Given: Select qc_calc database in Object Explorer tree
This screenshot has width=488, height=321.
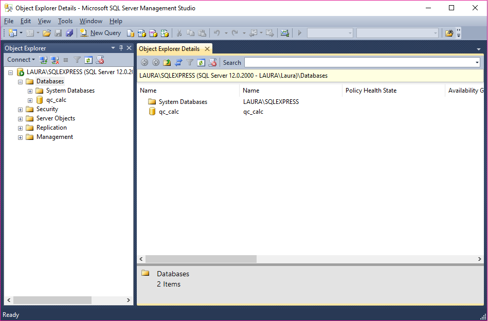Looking at the screenshot, I should [x=57, y=100].
